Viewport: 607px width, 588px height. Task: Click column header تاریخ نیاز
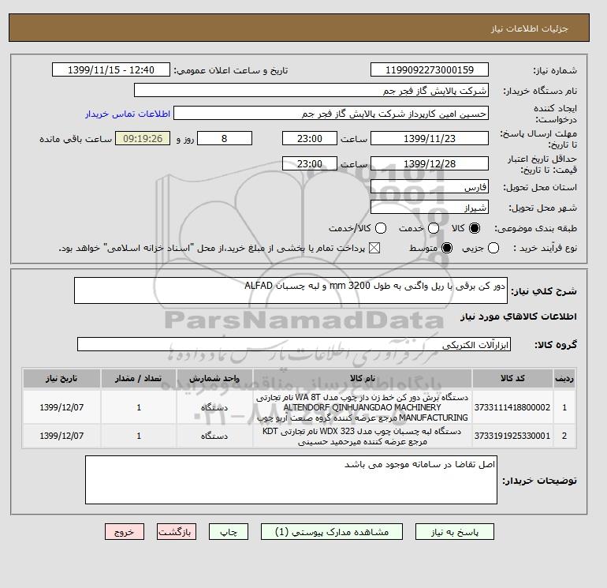[62, 378]
